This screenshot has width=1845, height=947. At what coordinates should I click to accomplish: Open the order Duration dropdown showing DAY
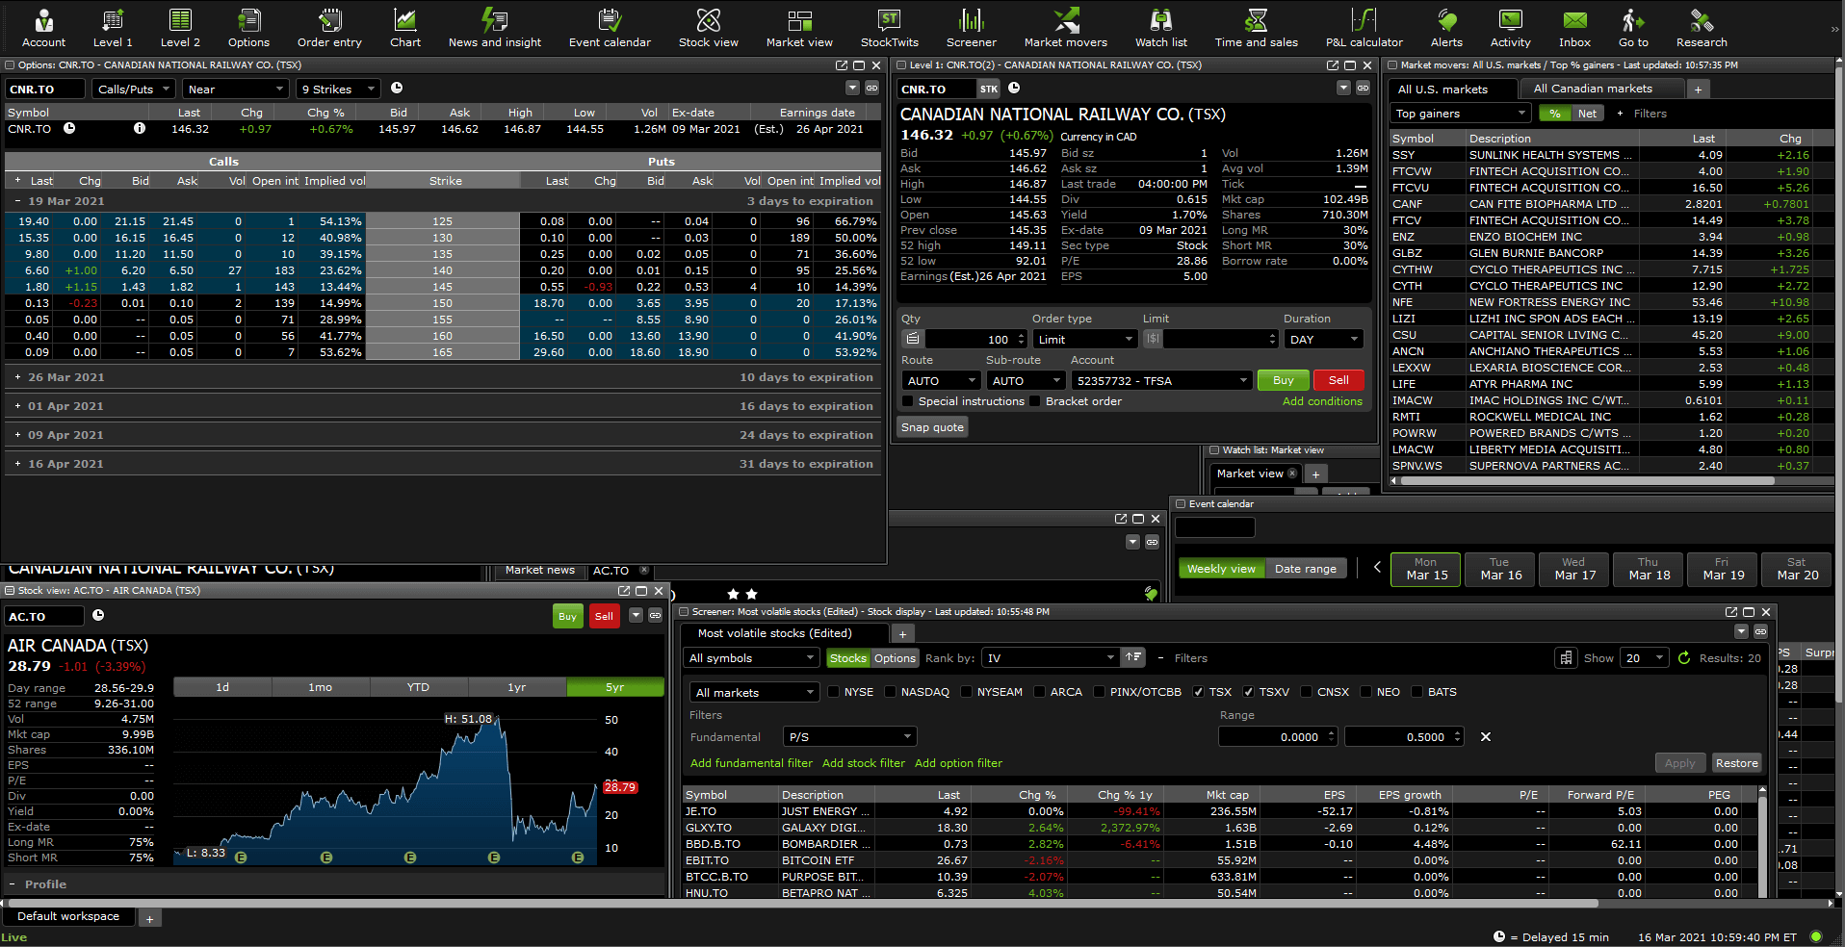coord(1323,339)
